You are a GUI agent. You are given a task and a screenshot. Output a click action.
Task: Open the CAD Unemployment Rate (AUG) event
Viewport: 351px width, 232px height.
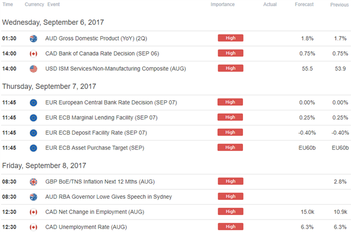[x=86, y=227]
